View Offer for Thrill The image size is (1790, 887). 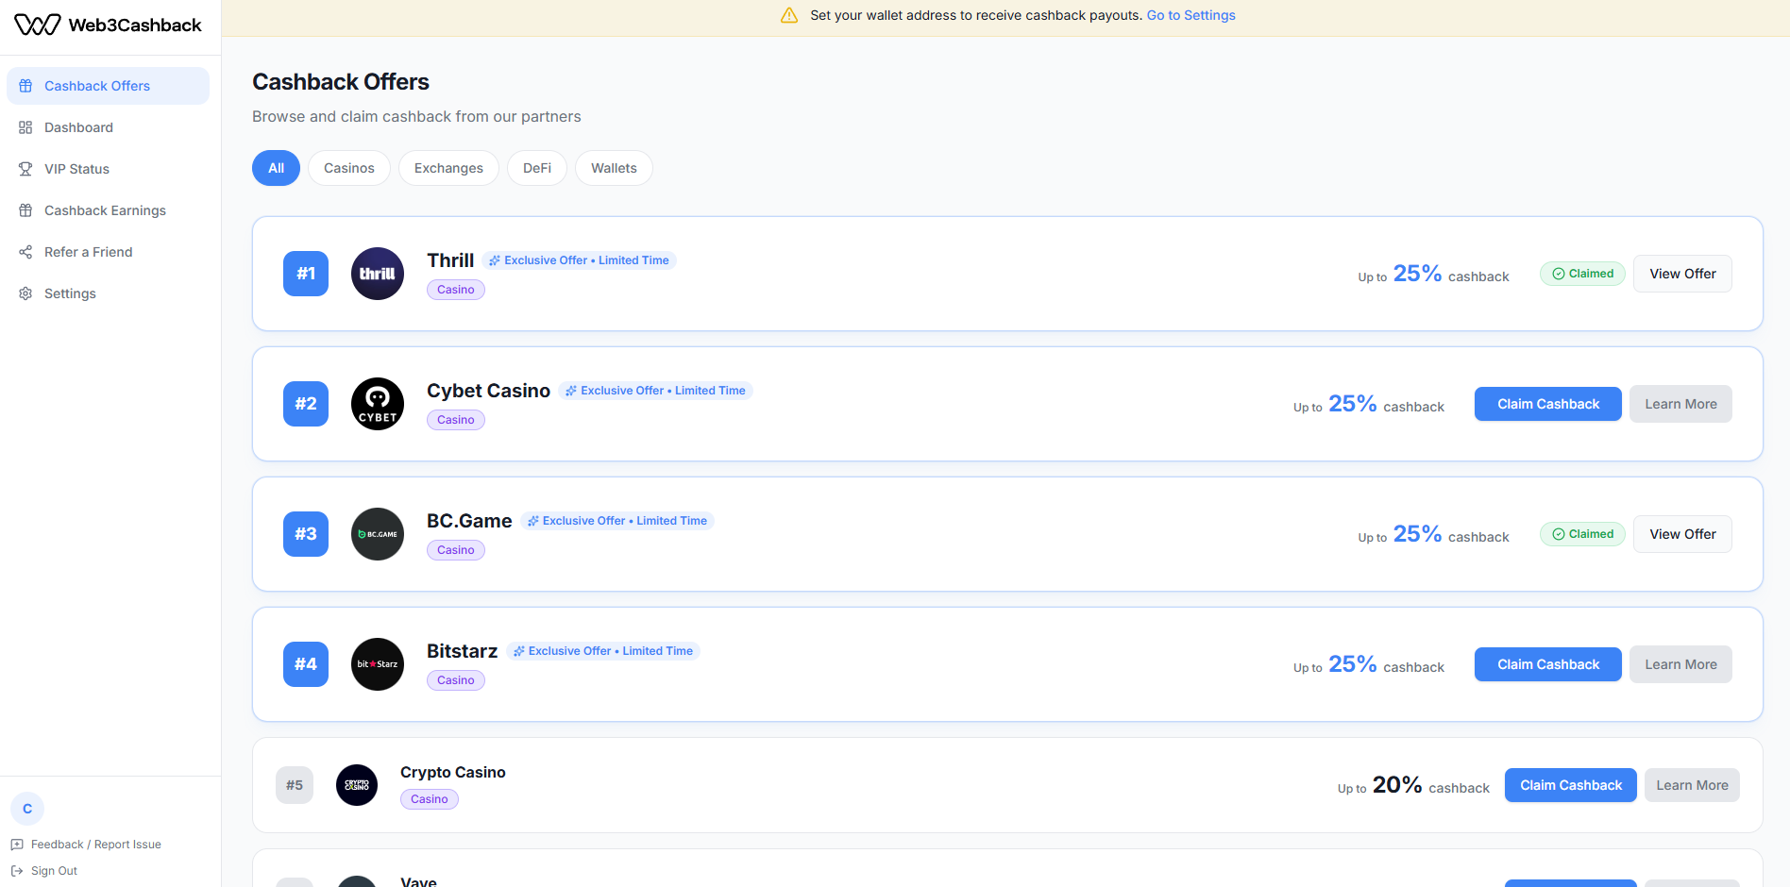tap(1682, 274)
